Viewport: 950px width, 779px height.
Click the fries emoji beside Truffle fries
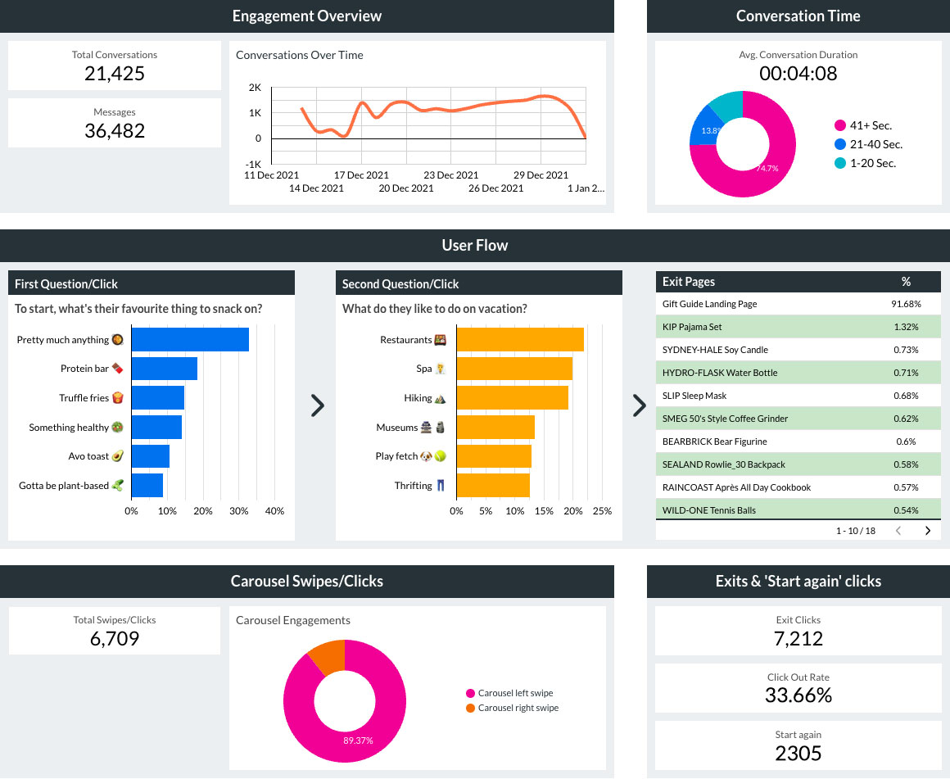(118, 397)
